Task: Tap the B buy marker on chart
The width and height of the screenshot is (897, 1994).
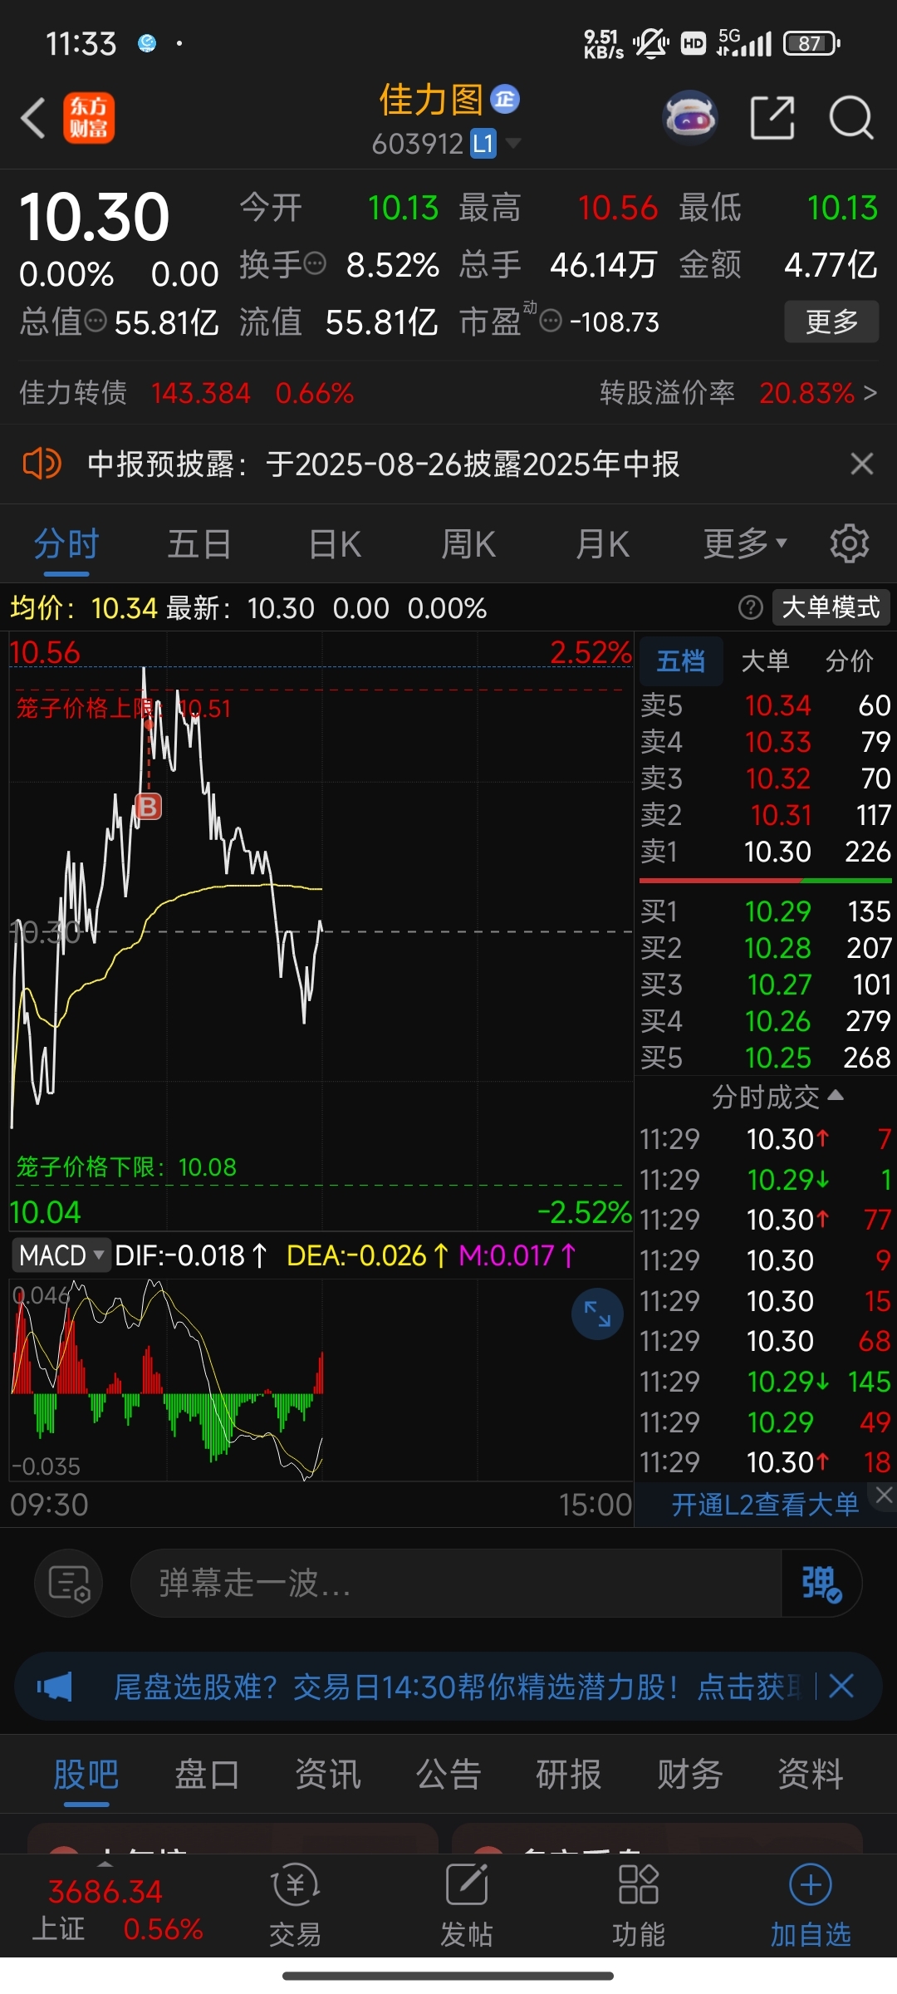Action: point(149,806)
